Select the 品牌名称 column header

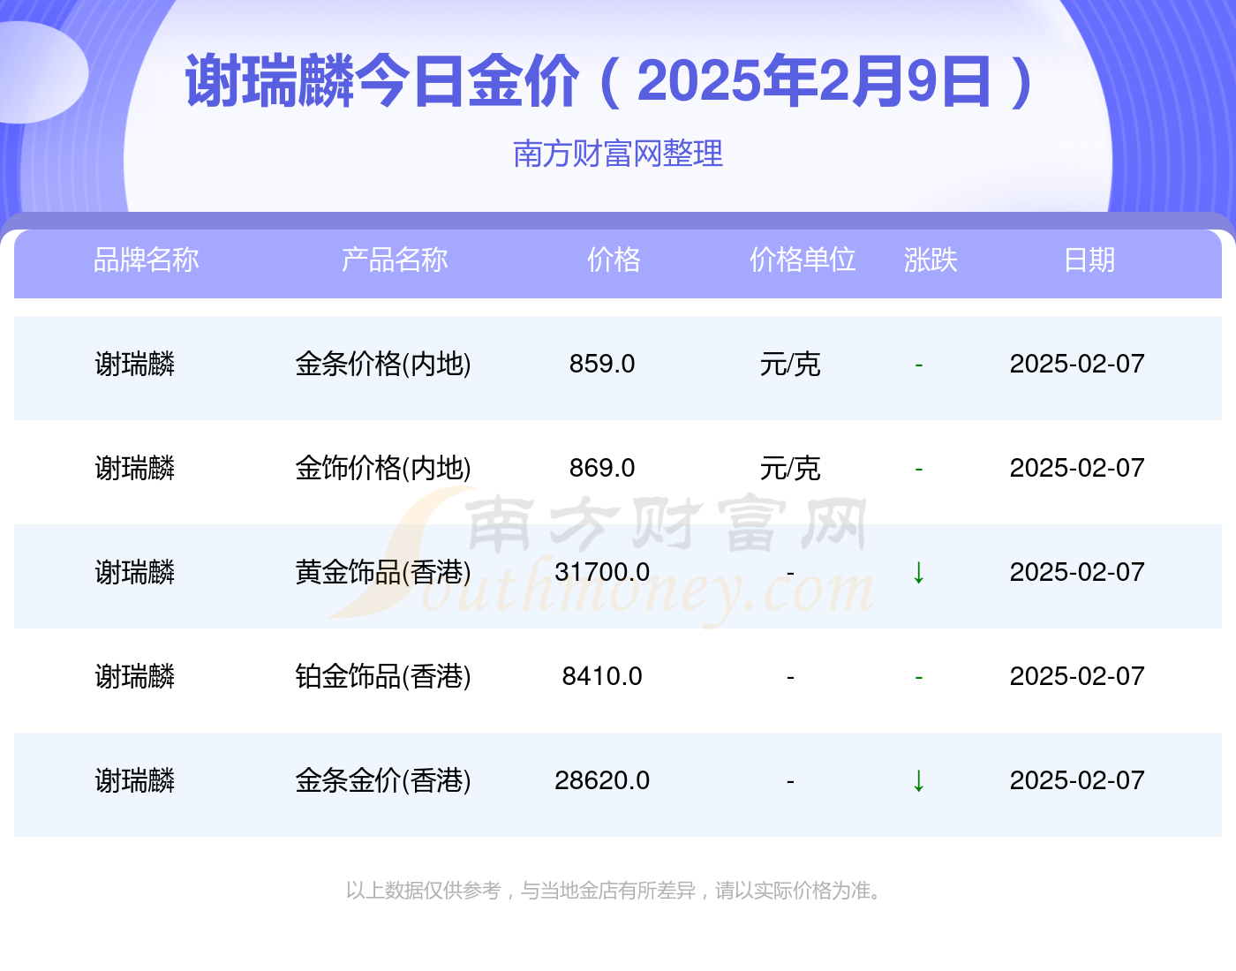pyautogui.click(x=147, y=260)
